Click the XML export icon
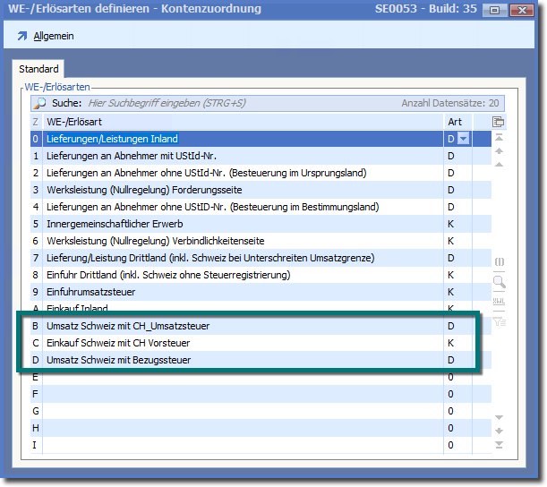This screenshot has height=487, width=547. (499, 301)
